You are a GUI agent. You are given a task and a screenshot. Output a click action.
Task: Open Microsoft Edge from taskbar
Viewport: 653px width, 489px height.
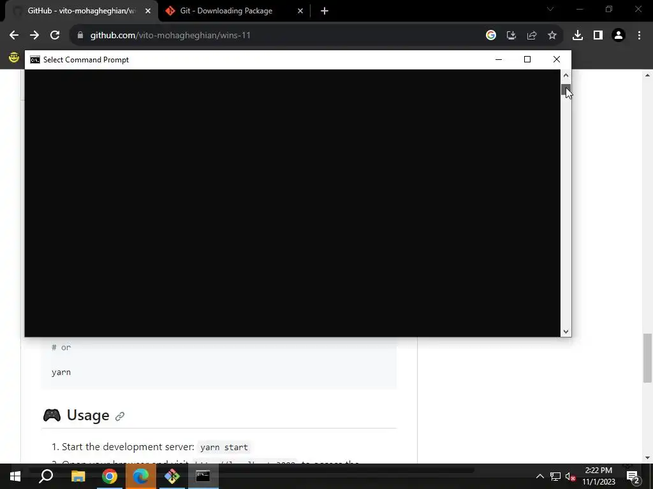coord(141,476)
